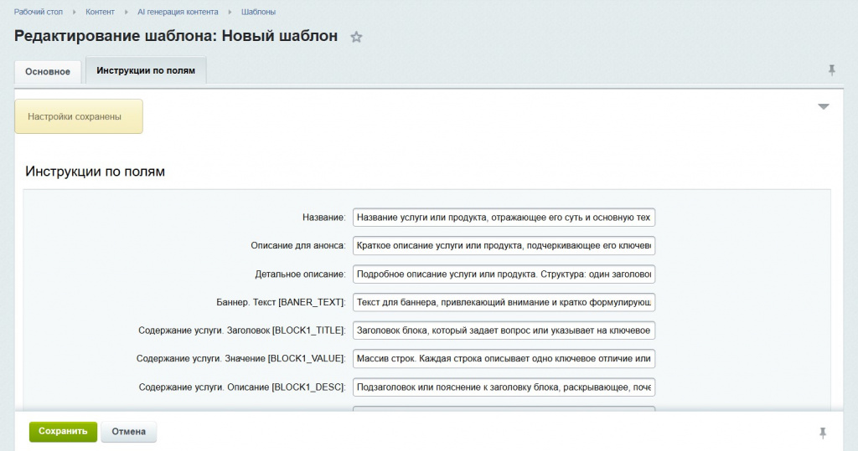Screen dimensions: 858x451
Task: Focus the BLOCK1_VALUE input field
Action: click(x=504, y=359)
